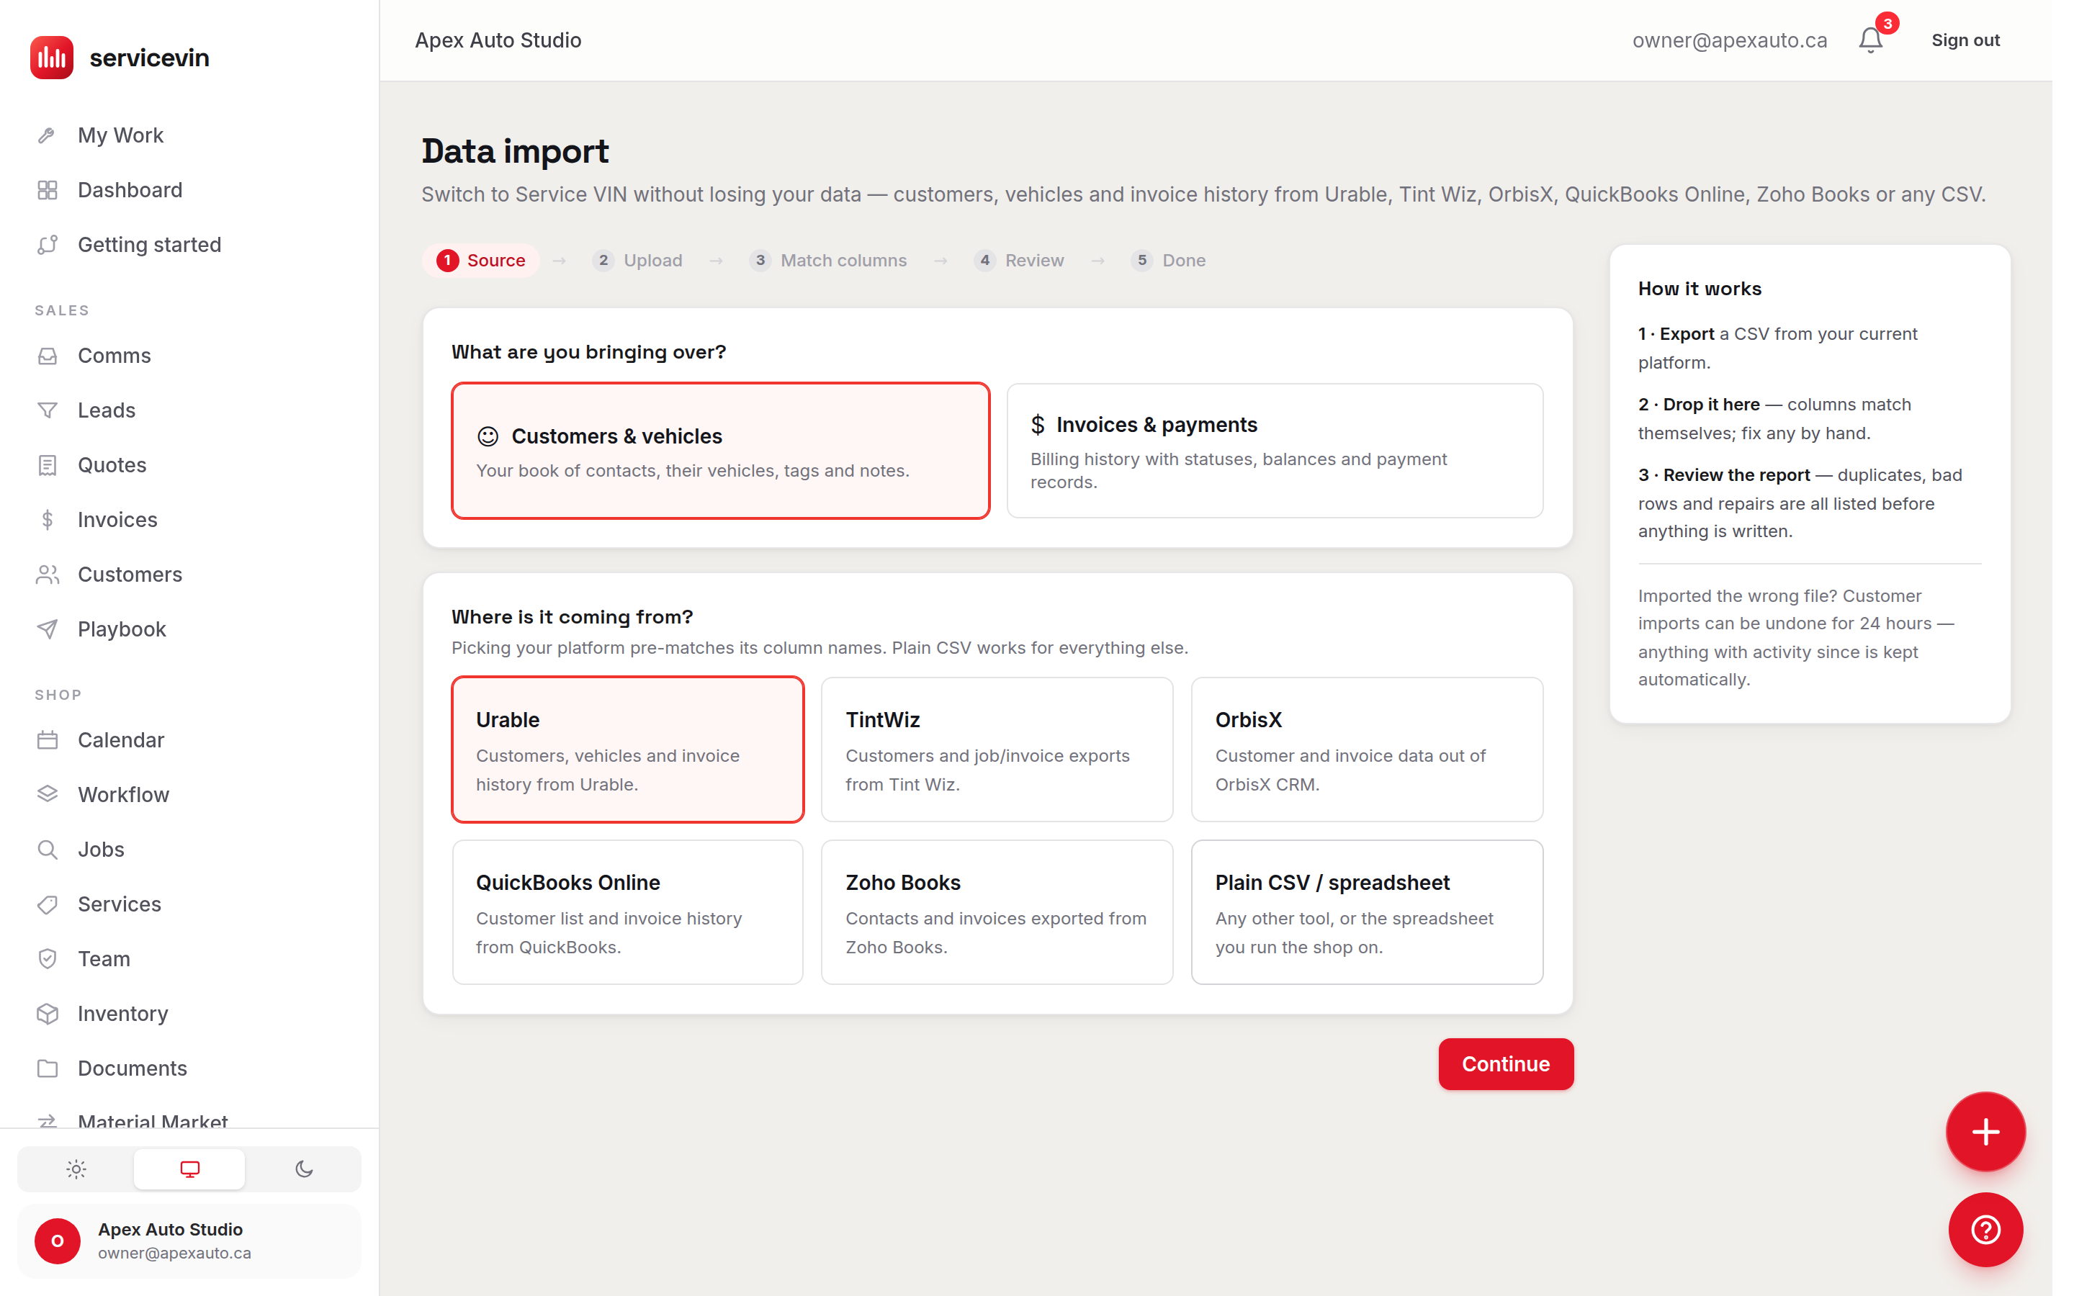
Task: Click the Dashboard grid icon
Action: pyautogui.click(x=47, y=190)
